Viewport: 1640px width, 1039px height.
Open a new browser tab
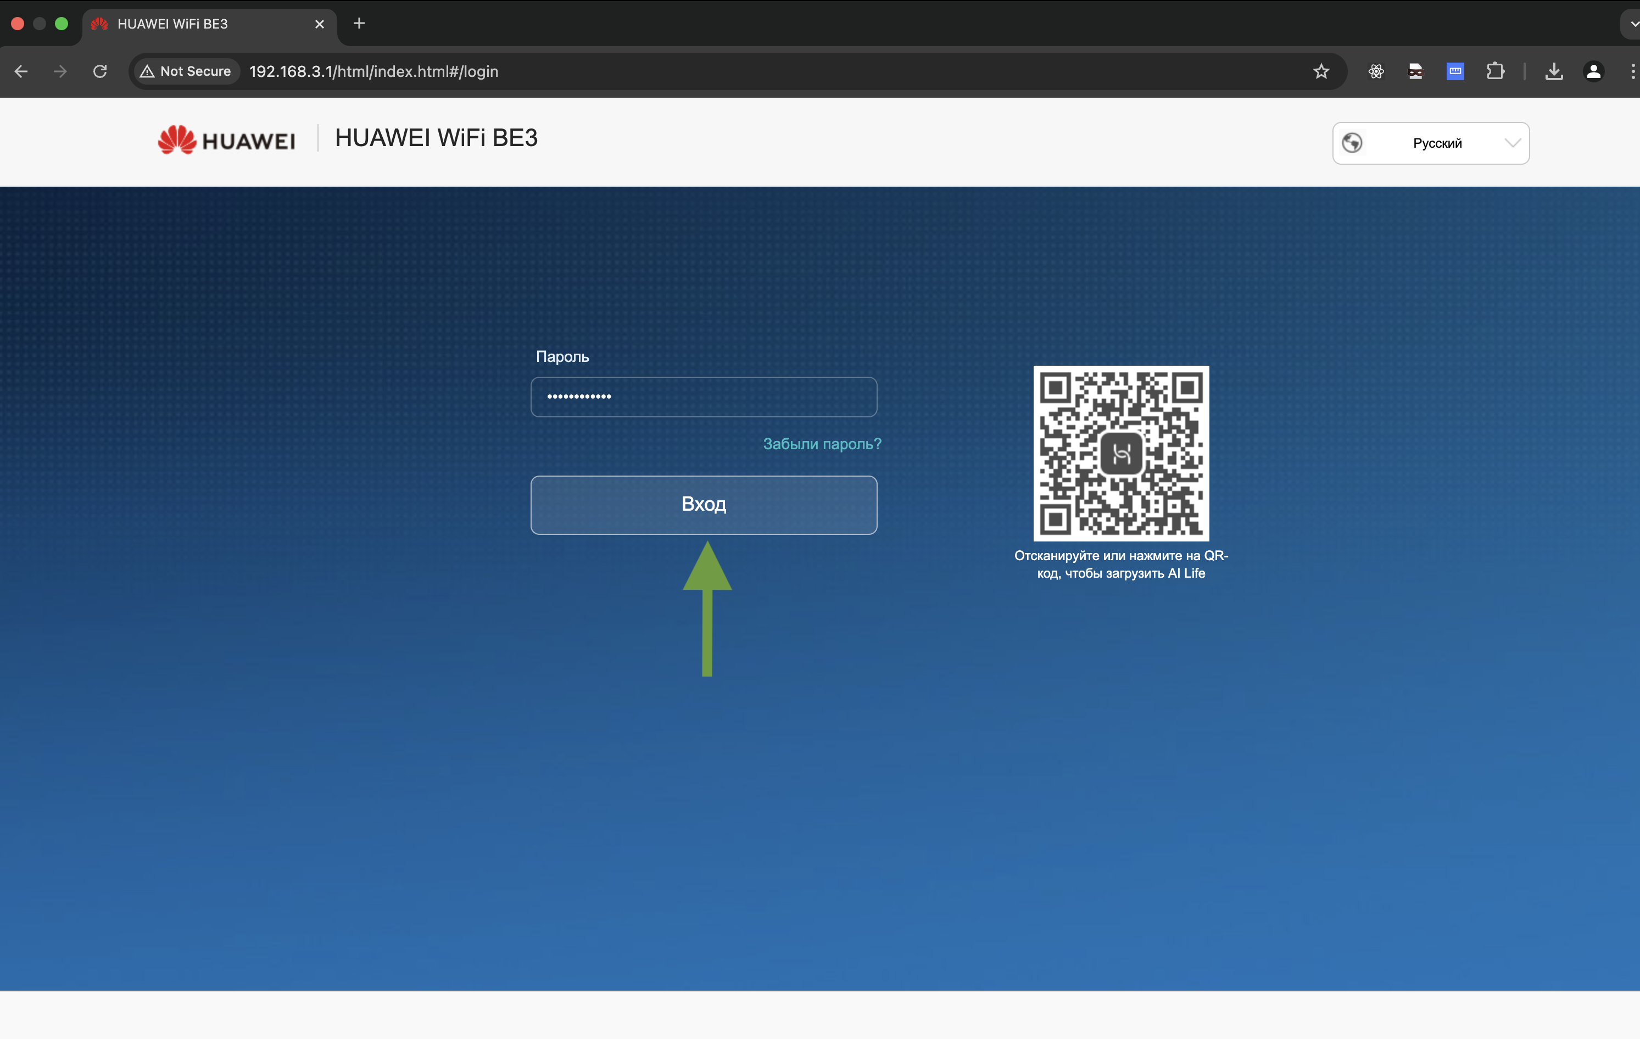(x=359, y=24)
